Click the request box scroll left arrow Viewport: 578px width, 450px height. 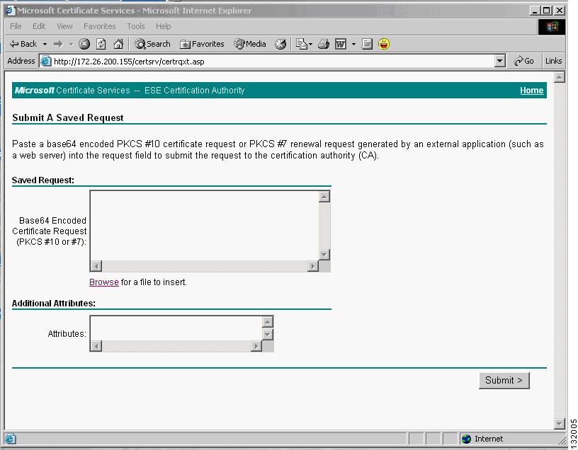coord(96,266)
